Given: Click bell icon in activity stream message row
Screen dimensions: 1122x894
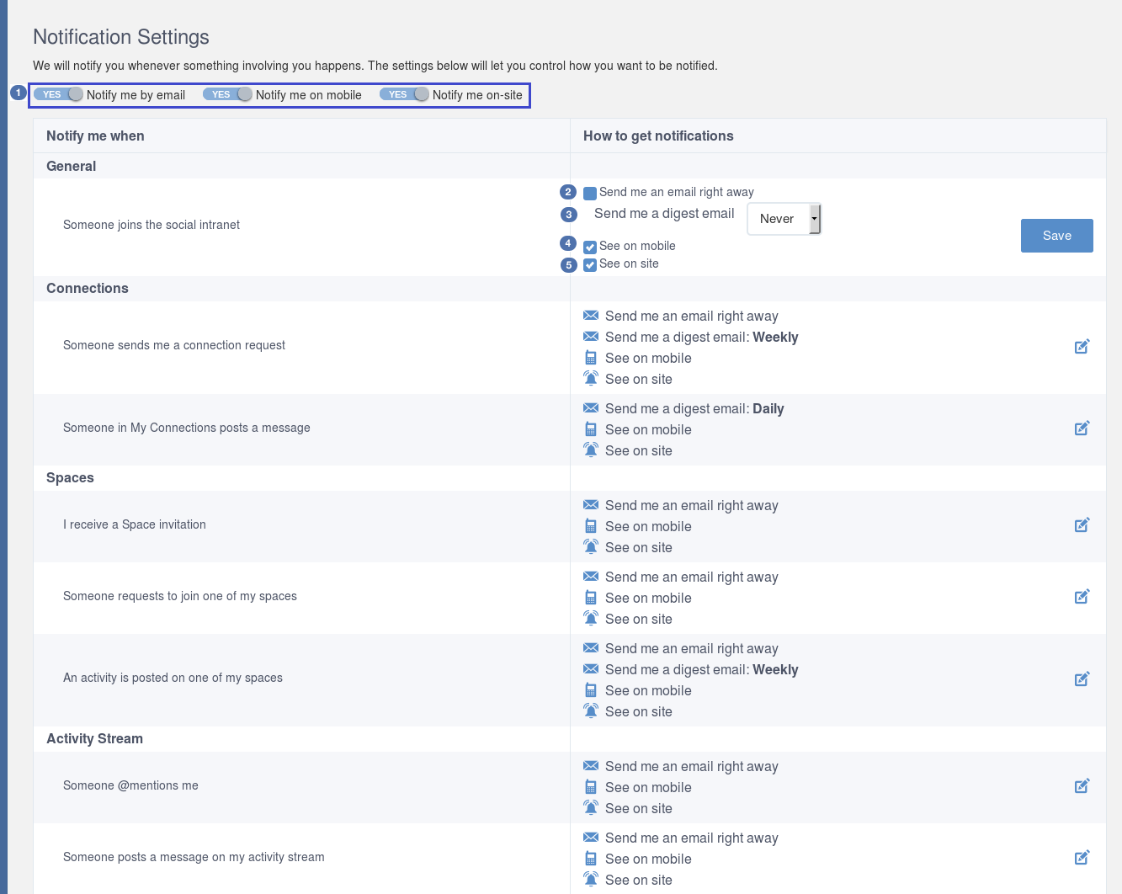Looking at the screenshot, I should 591,879.
